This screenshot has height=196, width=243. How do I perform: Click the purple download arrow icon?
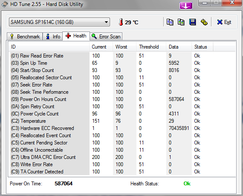coord(186,6)
